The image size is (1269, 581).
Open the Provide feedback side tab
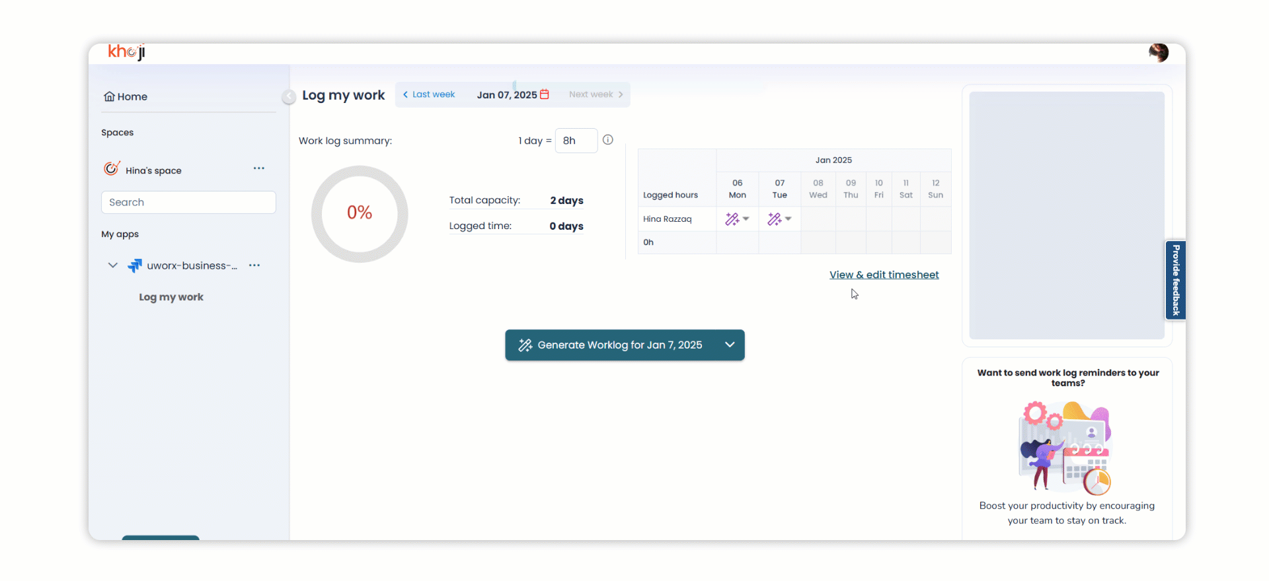point(1175,280)
